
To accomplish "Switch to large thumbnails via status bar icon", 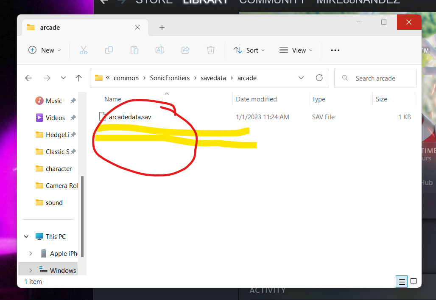I will point(414,281).
